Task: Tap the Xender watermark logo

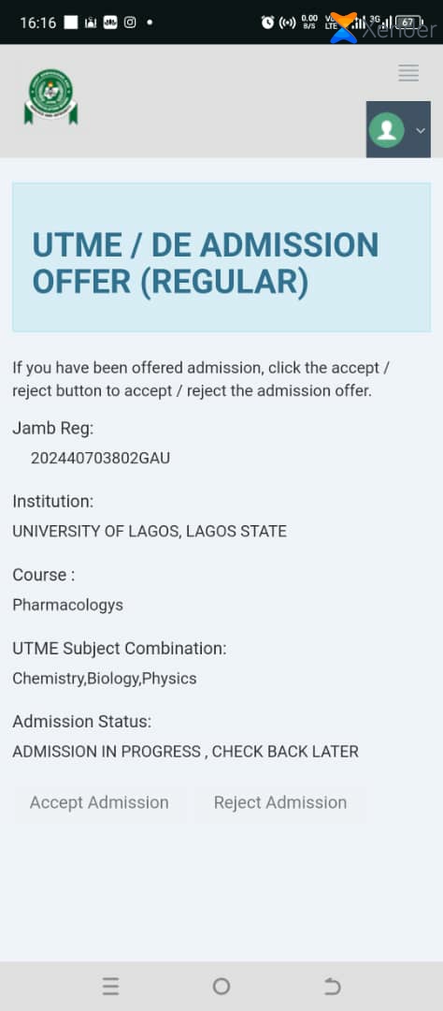Action: (383, 28)
